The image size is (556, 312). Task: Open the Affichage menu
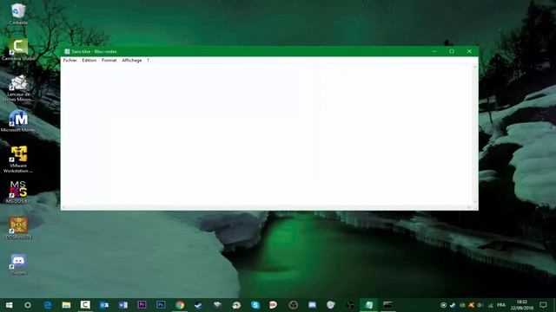tap(131, 61)
